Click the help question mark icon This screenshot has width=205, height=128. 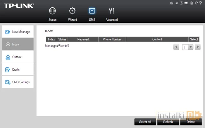pos(200,3)
